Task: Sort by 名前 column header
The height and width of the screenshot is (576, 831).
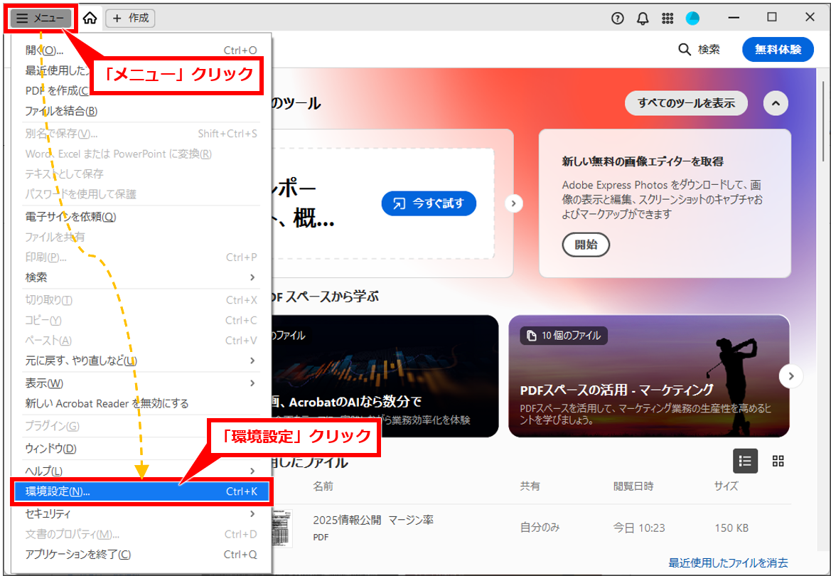Action: pos(323,486)
